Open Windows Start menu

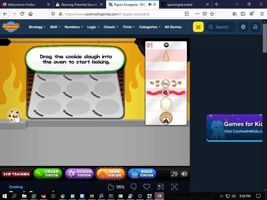(4, 196)
